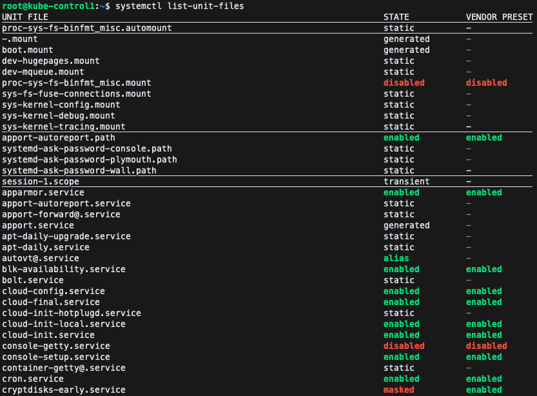
Task: Click the 'VENDOR PRESET' column header
Action: 499,17
